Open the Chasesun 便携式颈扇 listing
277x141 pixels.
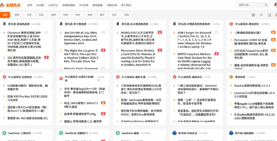click(x=24, y=41)
